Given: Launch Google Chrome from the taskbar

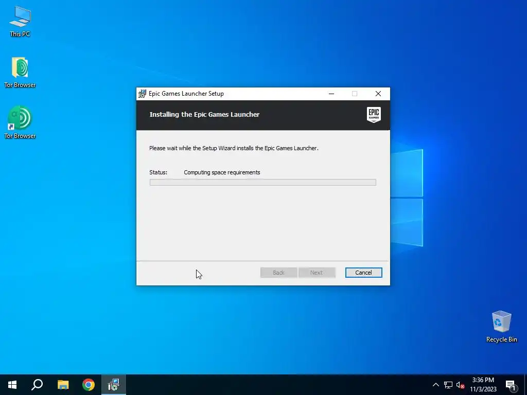Looking at the screenshot, I should (89, 385).
